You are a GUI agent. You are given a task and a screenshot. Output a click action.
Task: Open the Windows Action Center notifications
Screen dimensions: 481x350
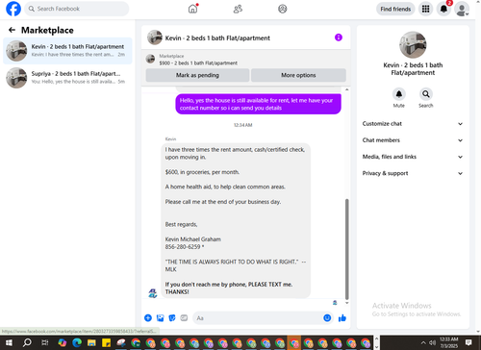point(468,342)
